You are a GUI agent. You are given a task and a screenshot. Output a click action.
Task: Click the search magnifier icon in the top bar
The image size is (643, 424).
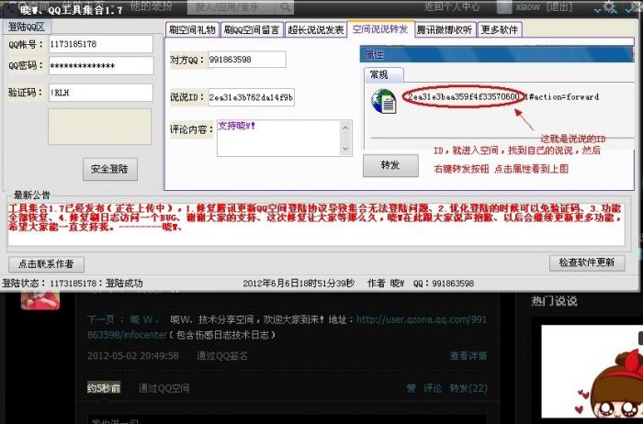286,7
